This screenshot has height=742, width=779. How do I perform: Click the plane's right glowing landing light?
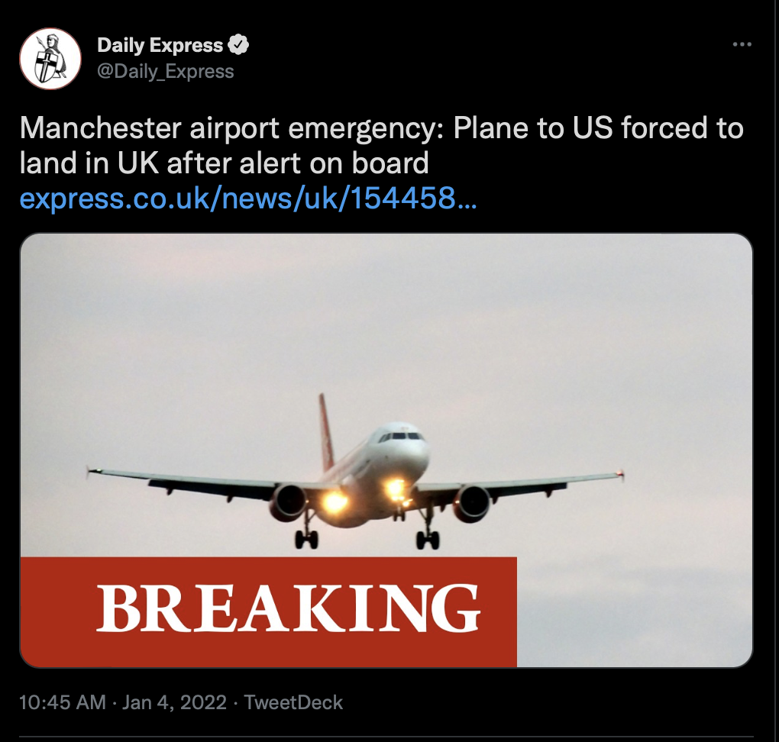point(397,489)
